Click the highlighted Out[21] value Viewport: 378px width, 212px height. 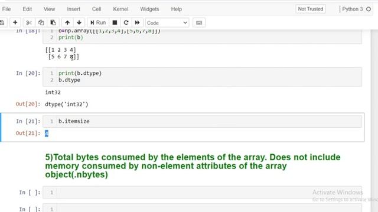(x=47, y=133)
